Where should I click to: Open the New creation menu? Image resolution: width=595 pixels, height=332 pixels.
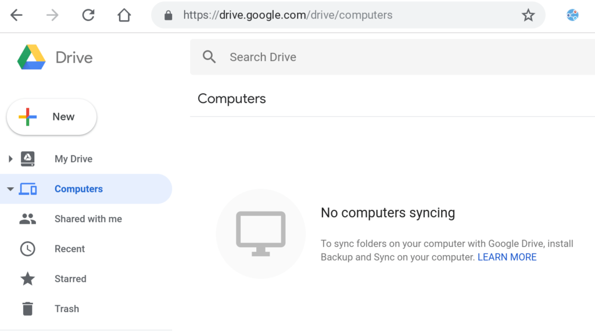coord(52,117)
